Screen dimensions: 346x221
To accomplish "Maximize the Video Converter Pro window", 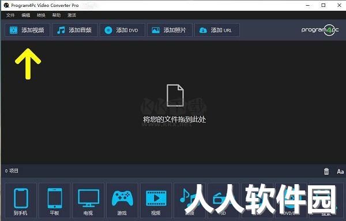I will (324, 5).
